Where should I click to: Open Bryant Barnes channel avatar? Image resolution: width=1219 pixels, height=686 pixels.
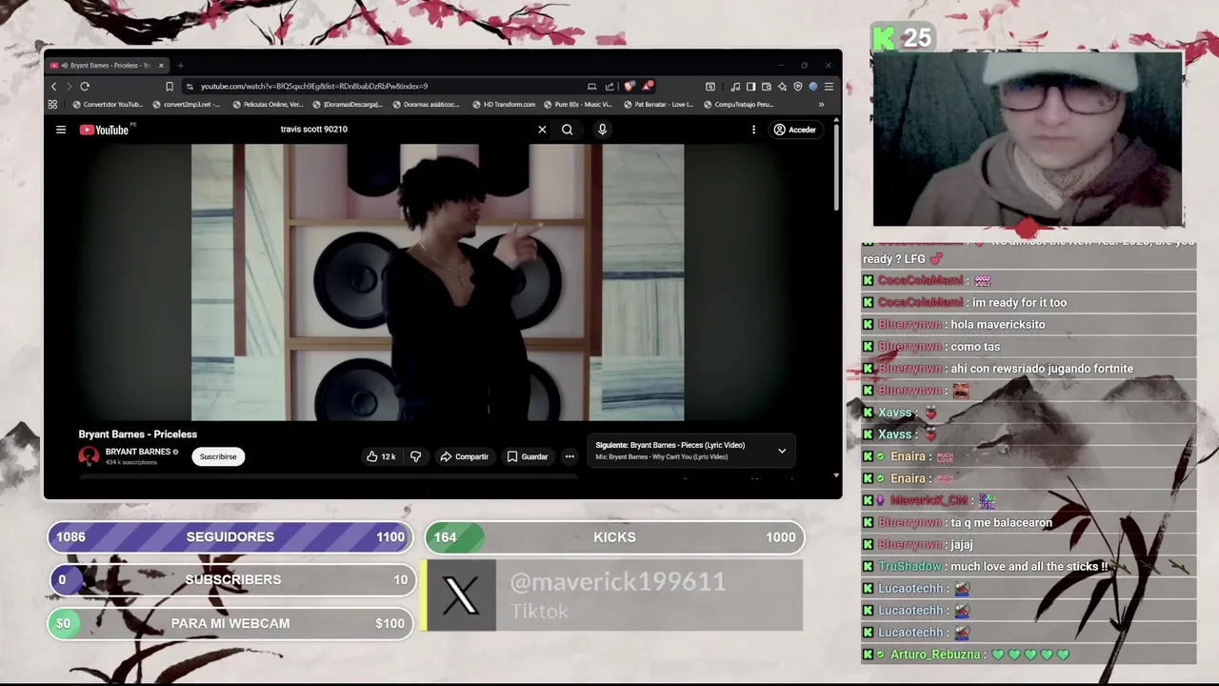(89, 456)
